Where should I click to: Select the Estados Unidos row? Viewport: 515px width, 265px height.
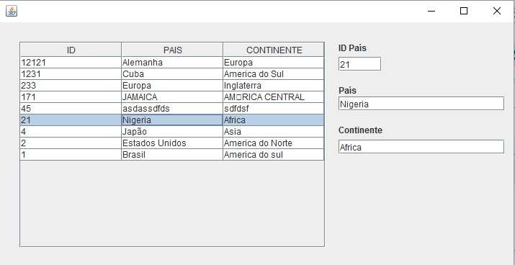pos(172,143)
